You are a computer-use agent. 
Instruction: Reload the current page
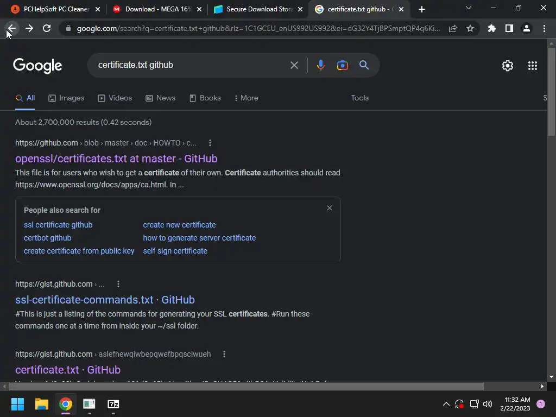47,28
